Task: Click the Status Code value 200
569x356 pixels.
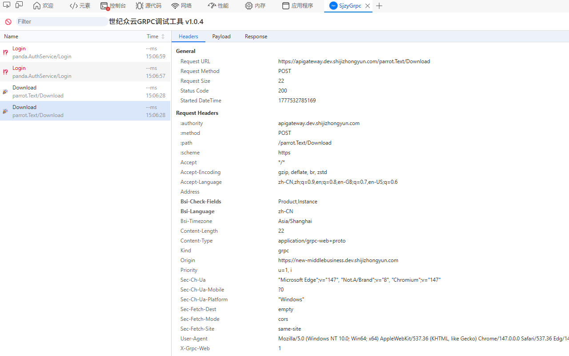Action: coord(283,91)
